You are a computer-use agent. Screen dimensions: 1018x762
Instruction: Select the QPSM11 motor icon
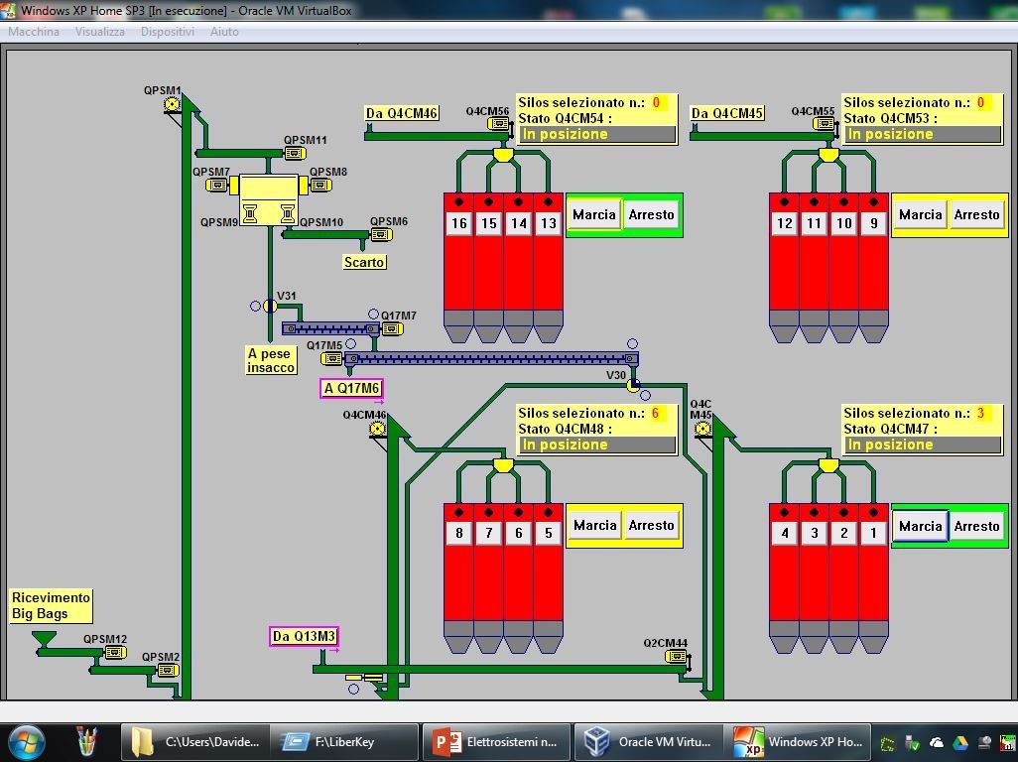pos(295,154)
